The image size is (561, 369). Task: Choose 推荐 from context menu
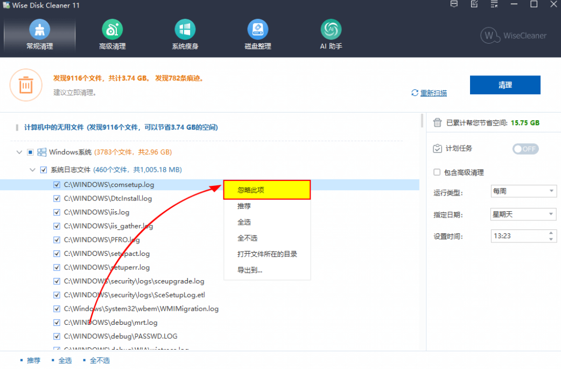(x=267, y=206)
